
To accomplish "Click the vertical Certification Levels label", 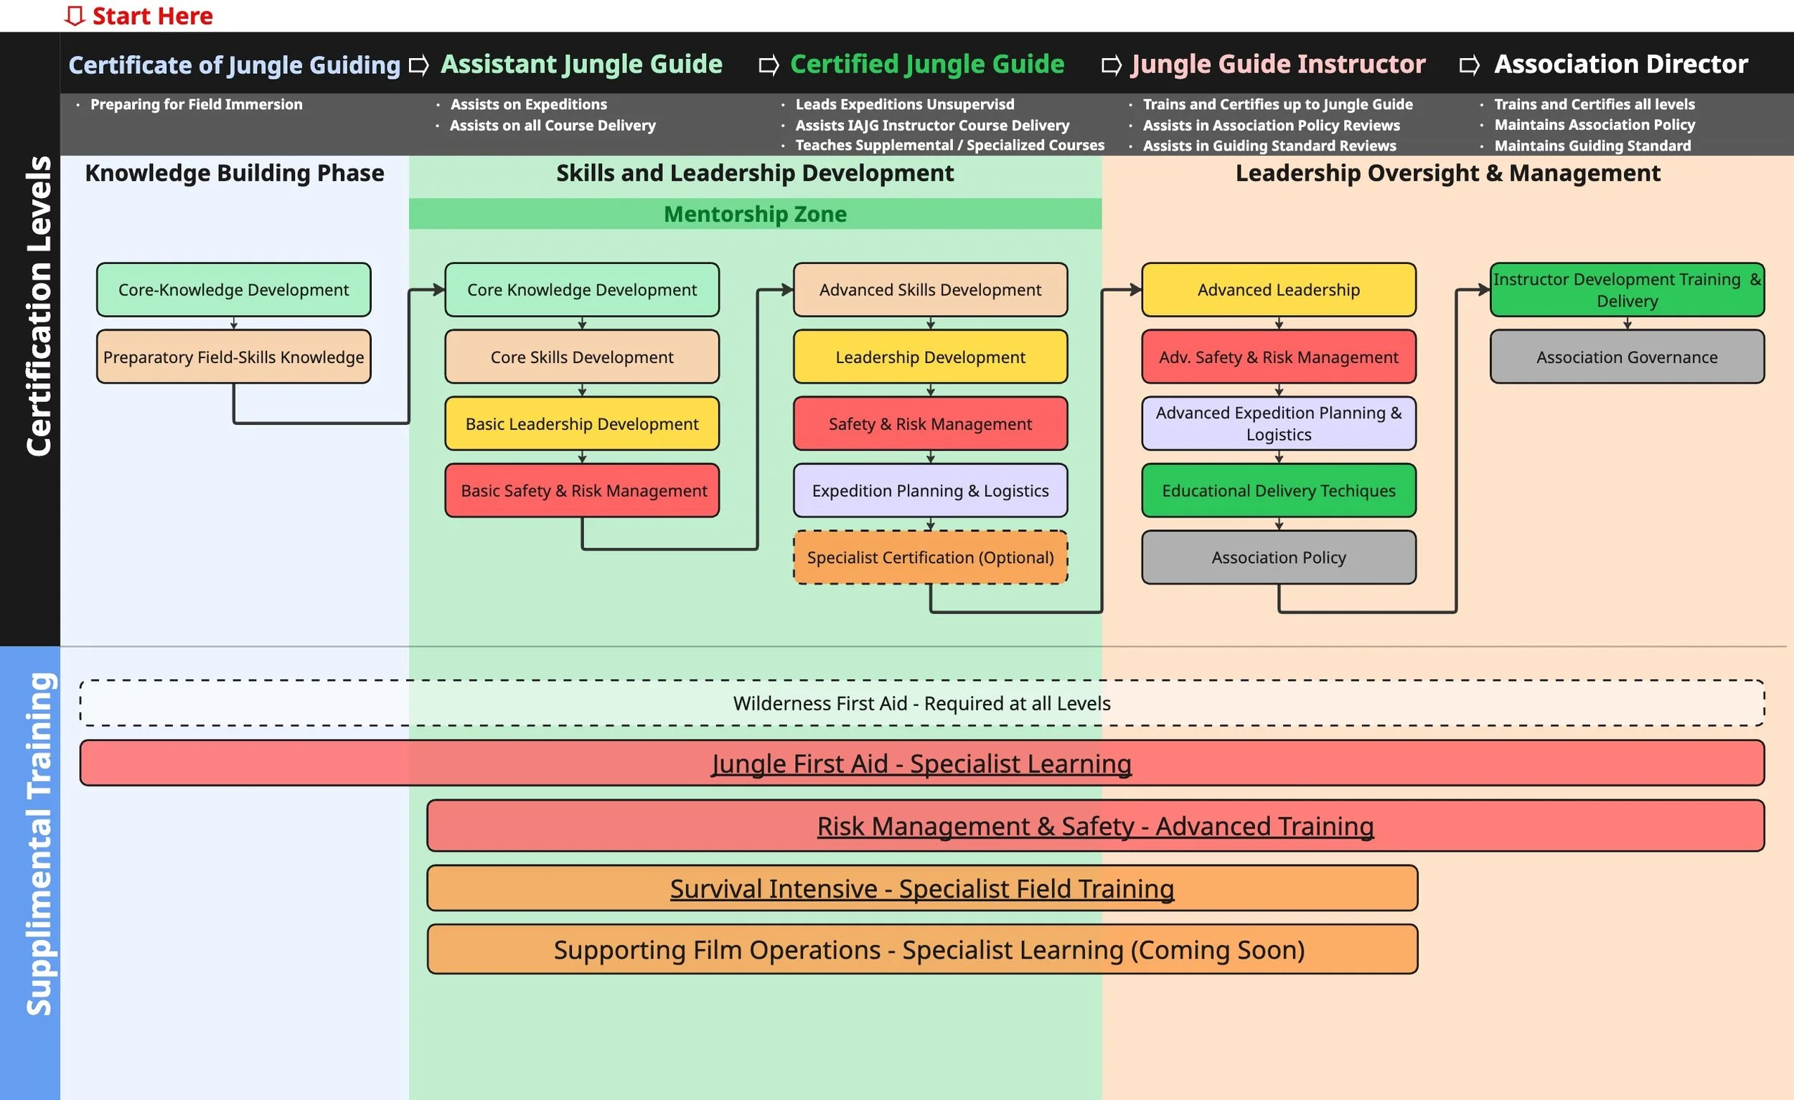I will 39,306.
